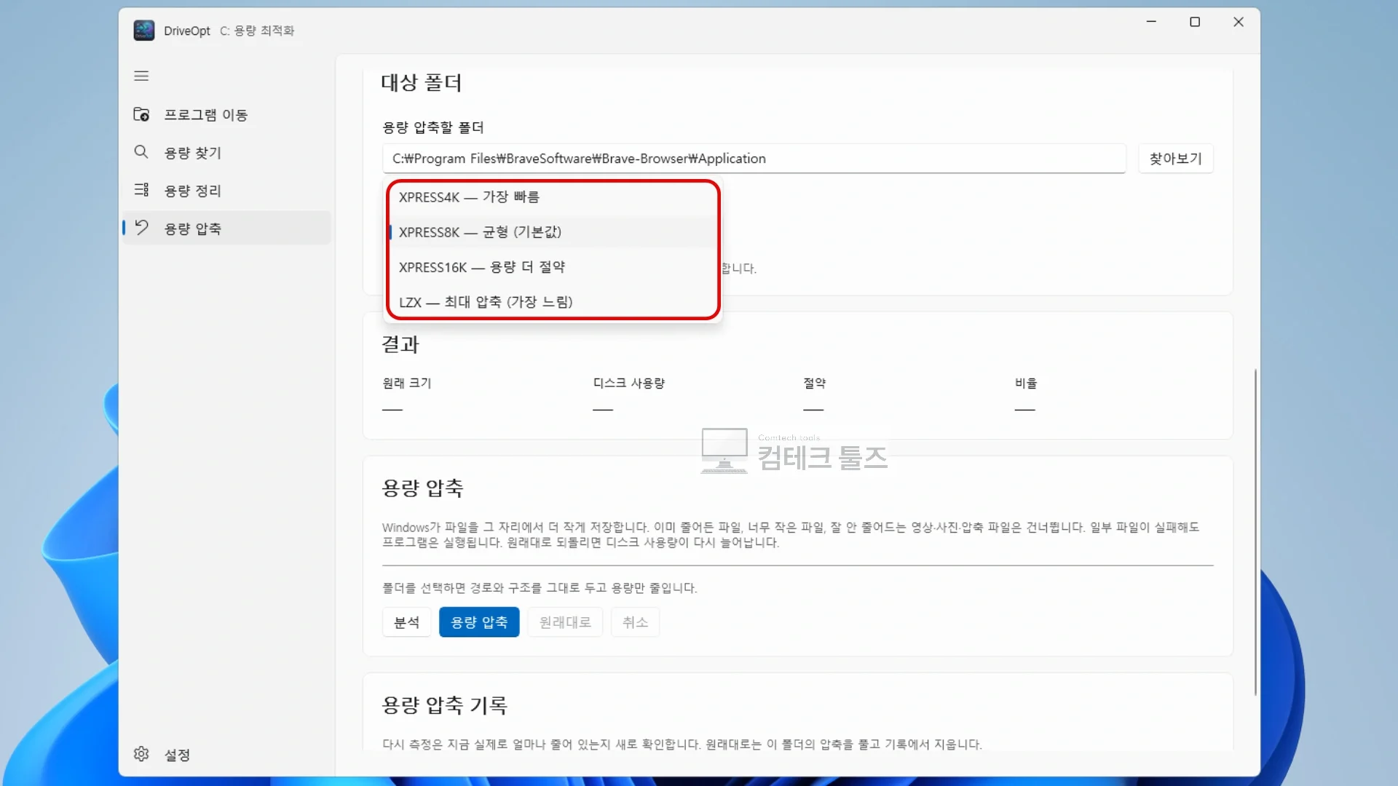Viewport: 1398px width, 786px height.
Task: Click the 용량 찾기 magnifier icon
Action: pyautogui.click(x=141, y=151)
